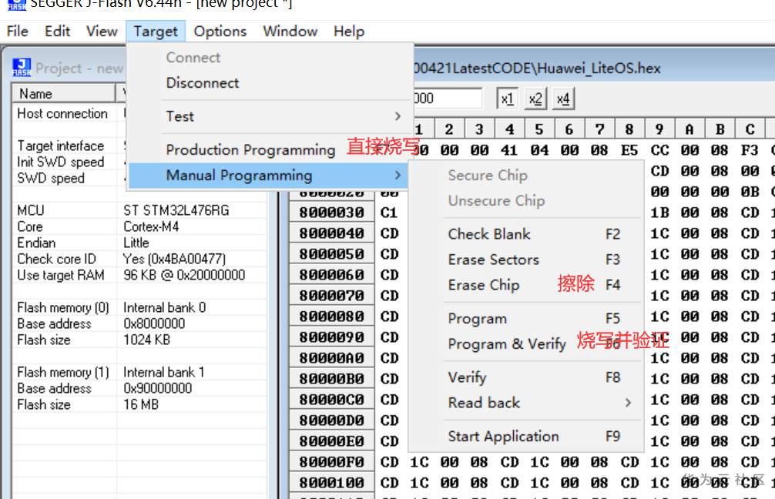This screenshot has width=775, height=499.
Task: Expand the Test submenu
Action: [270, 116]
